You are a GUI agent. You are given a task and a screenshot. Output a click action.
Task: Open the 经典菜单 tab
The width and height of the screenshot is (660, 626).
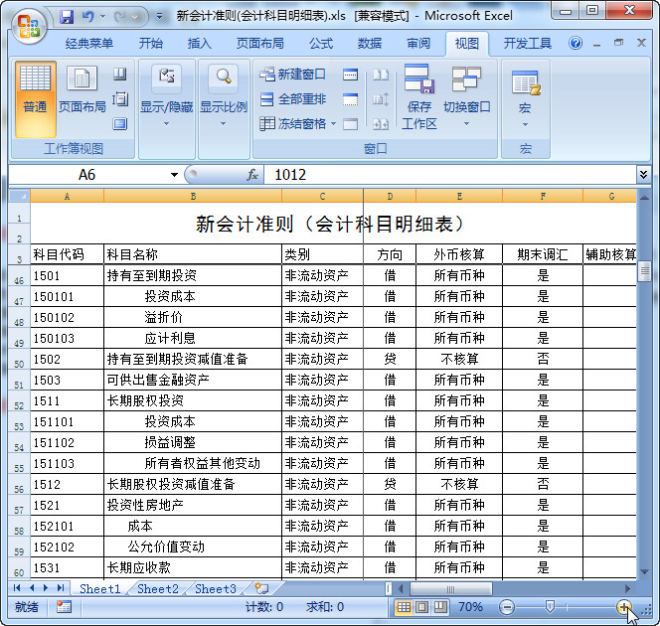89,44
